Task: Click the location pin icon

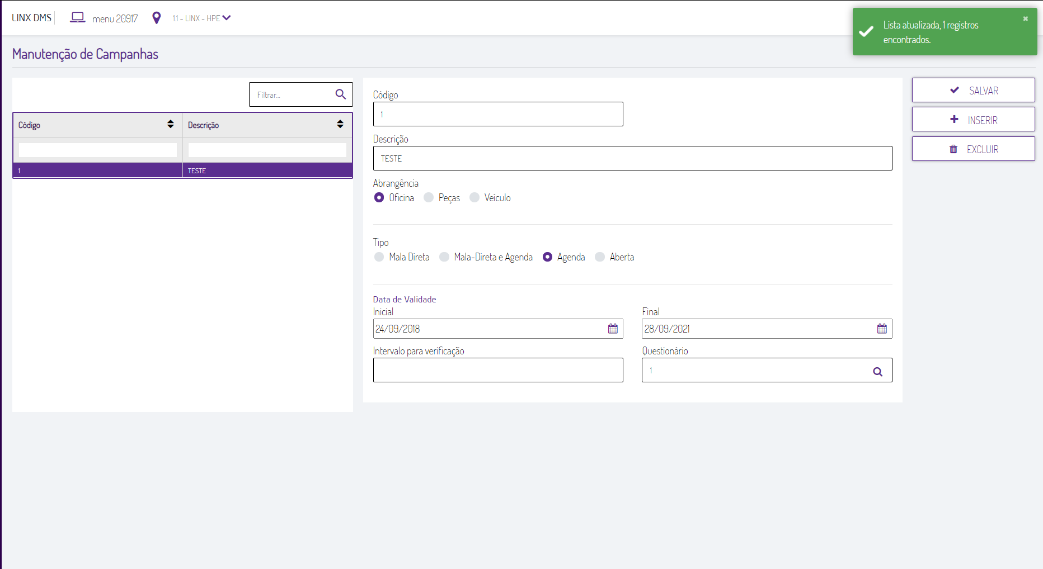Action: tap(157, 18)
